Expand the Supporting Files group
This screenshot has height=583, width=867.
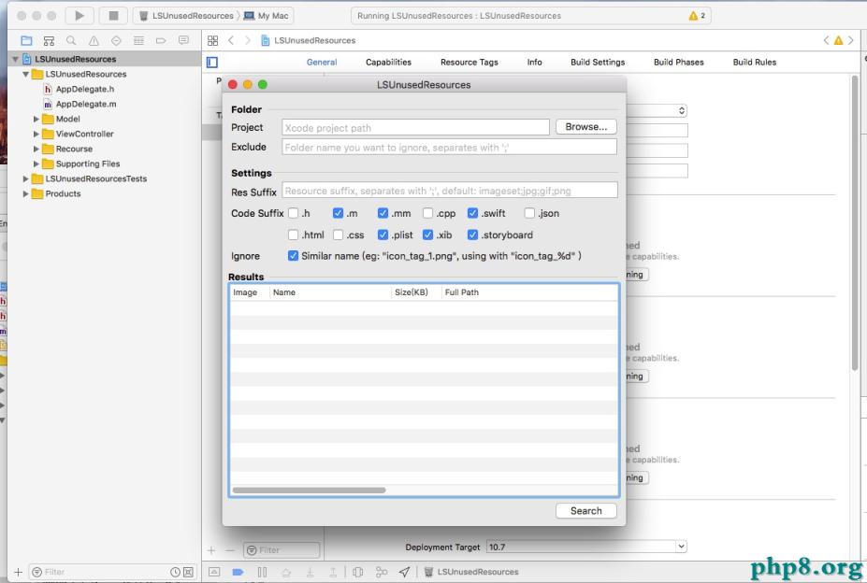point(37,164)
